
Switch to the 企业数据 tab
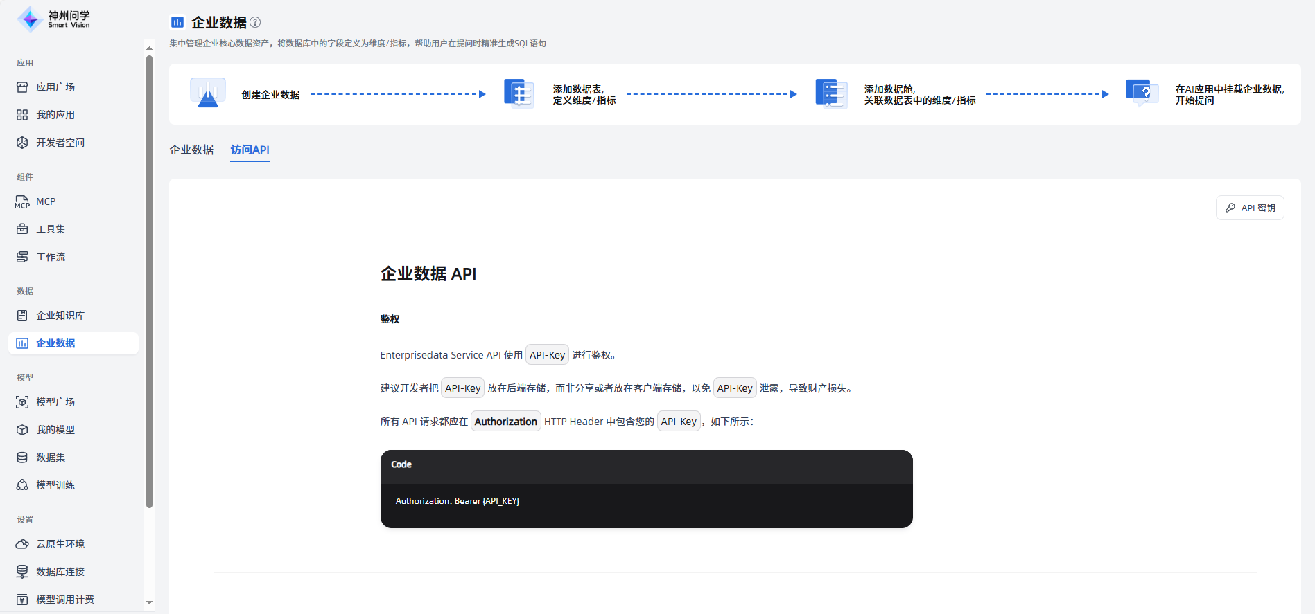point(191,150)
